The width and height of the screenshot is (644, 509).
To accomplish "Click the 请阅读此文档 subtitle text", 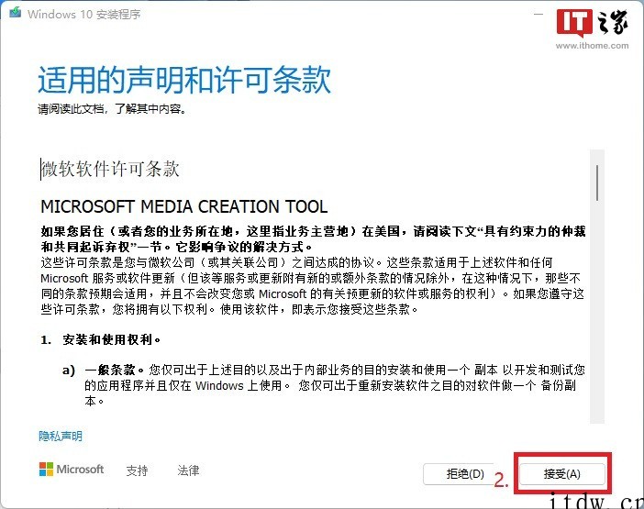I will (x=112, y=109).
